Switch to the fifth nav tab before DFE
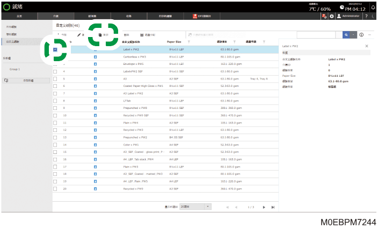The width and height of the screenshot is (378, 228). pyautogui.click(x=165, y=16)
